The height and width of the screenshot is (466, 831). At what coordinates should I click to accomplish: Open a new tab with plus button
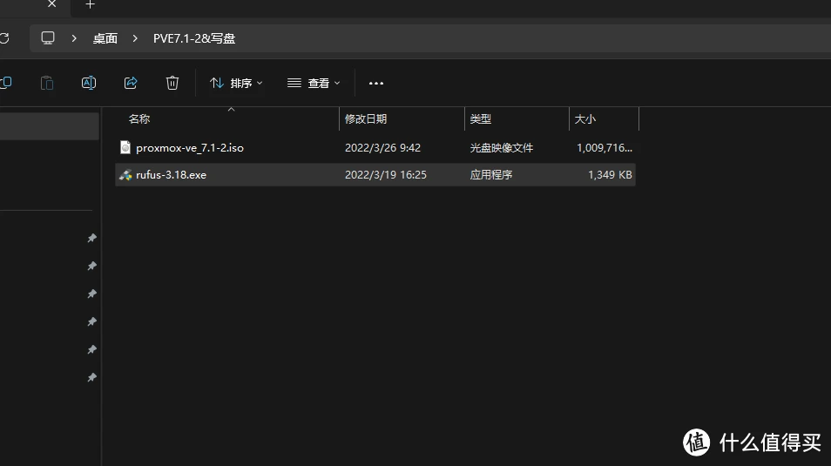[x=90, y=4]
